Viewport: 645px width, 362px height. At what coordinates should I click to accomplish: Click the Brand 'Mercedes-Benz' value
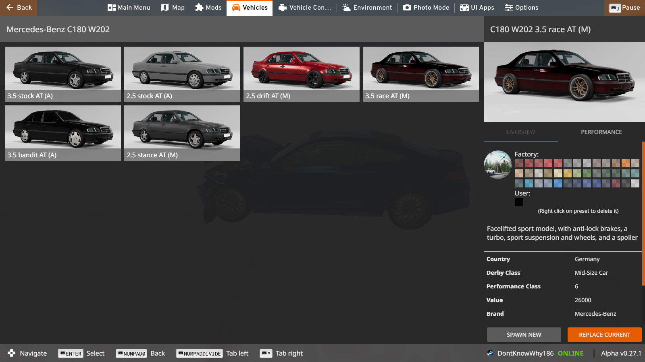point(595,314)
